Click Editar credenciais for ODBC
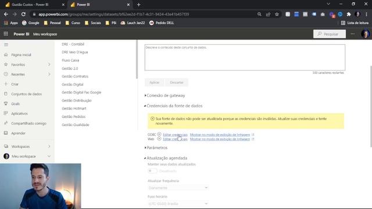372x209 pixels. coord(175,135)
